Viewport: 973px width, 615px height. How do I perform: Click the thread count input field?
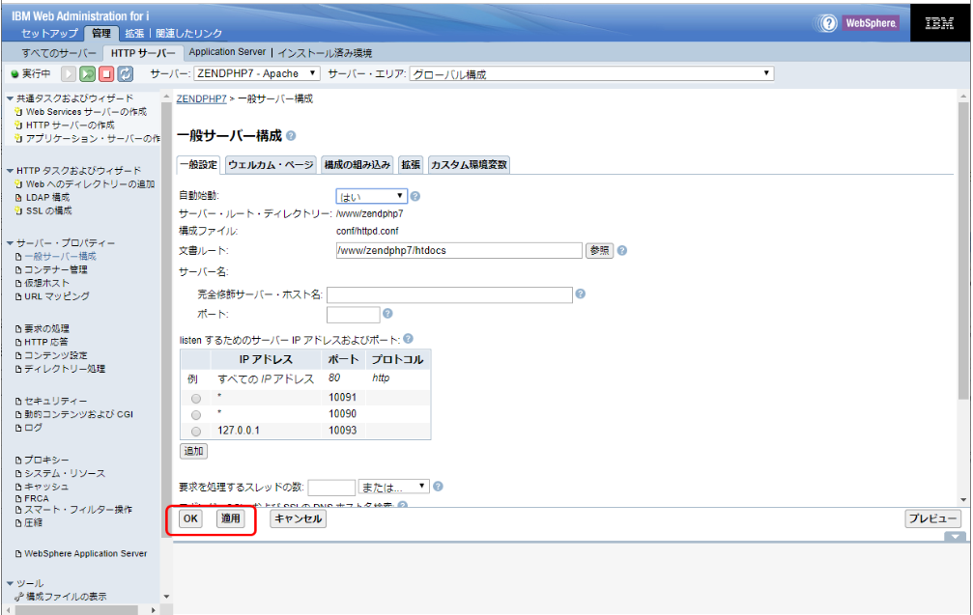click(332, 488)
